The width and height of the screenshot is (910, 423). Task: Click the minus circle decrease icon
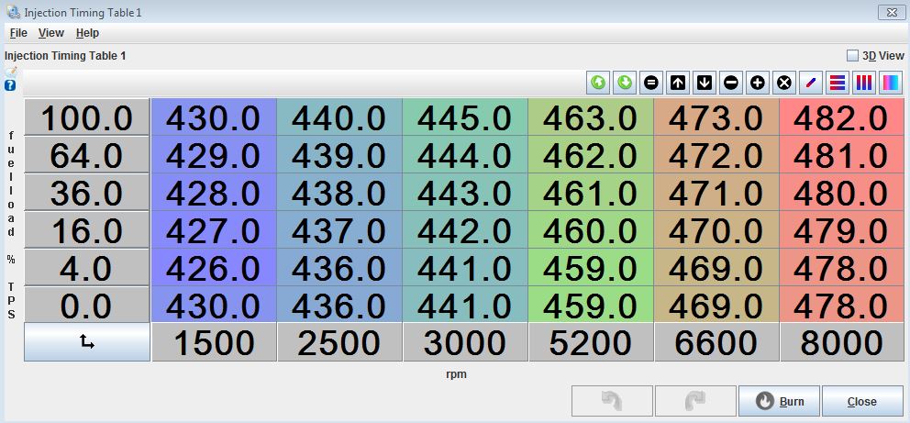[x=731, y=83]
